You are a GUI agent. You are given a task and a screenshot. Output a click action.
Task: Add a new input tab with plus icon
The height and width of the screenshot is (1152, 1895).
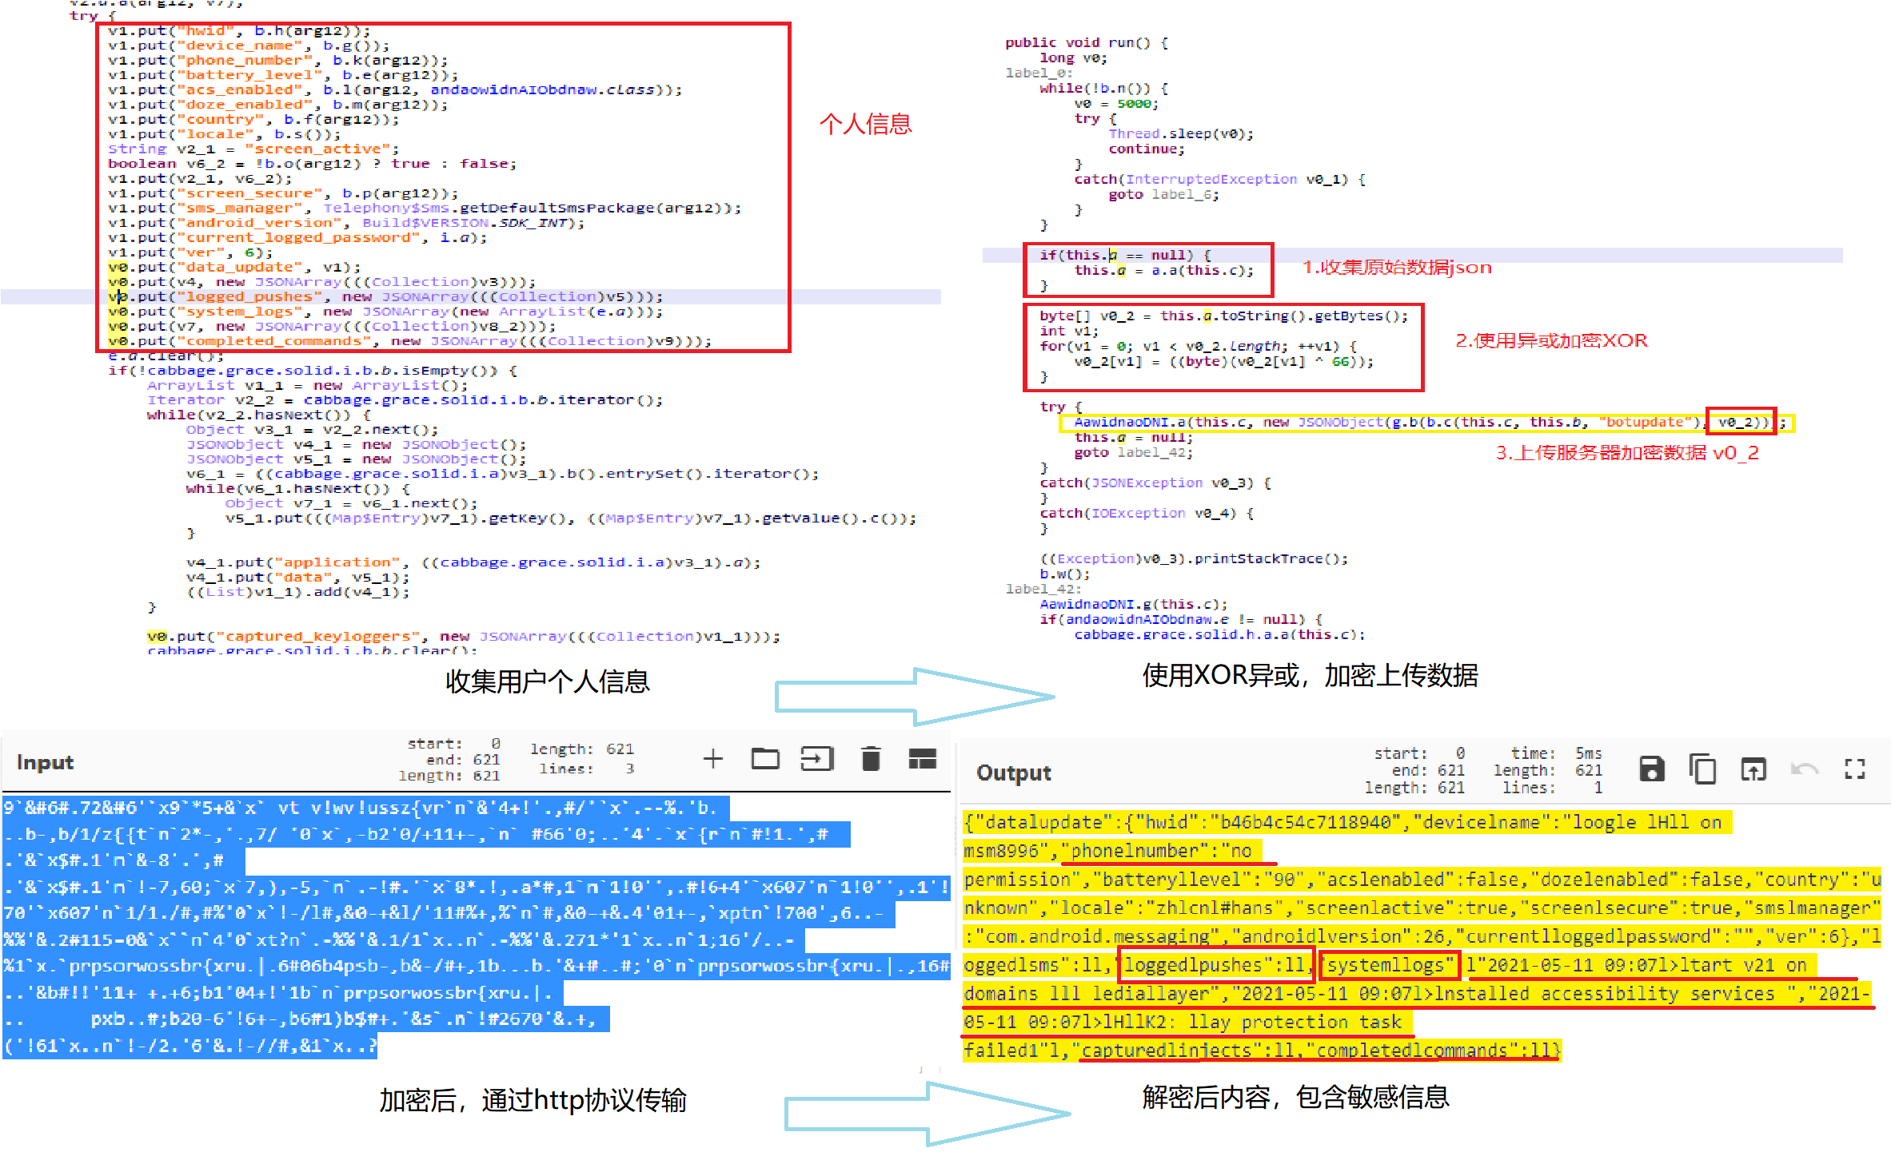pos(712,759)
